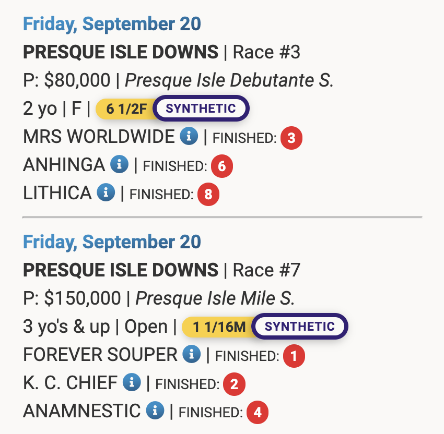
Task: Select the 6 1/2F distance tag
Action: (125, 109)
